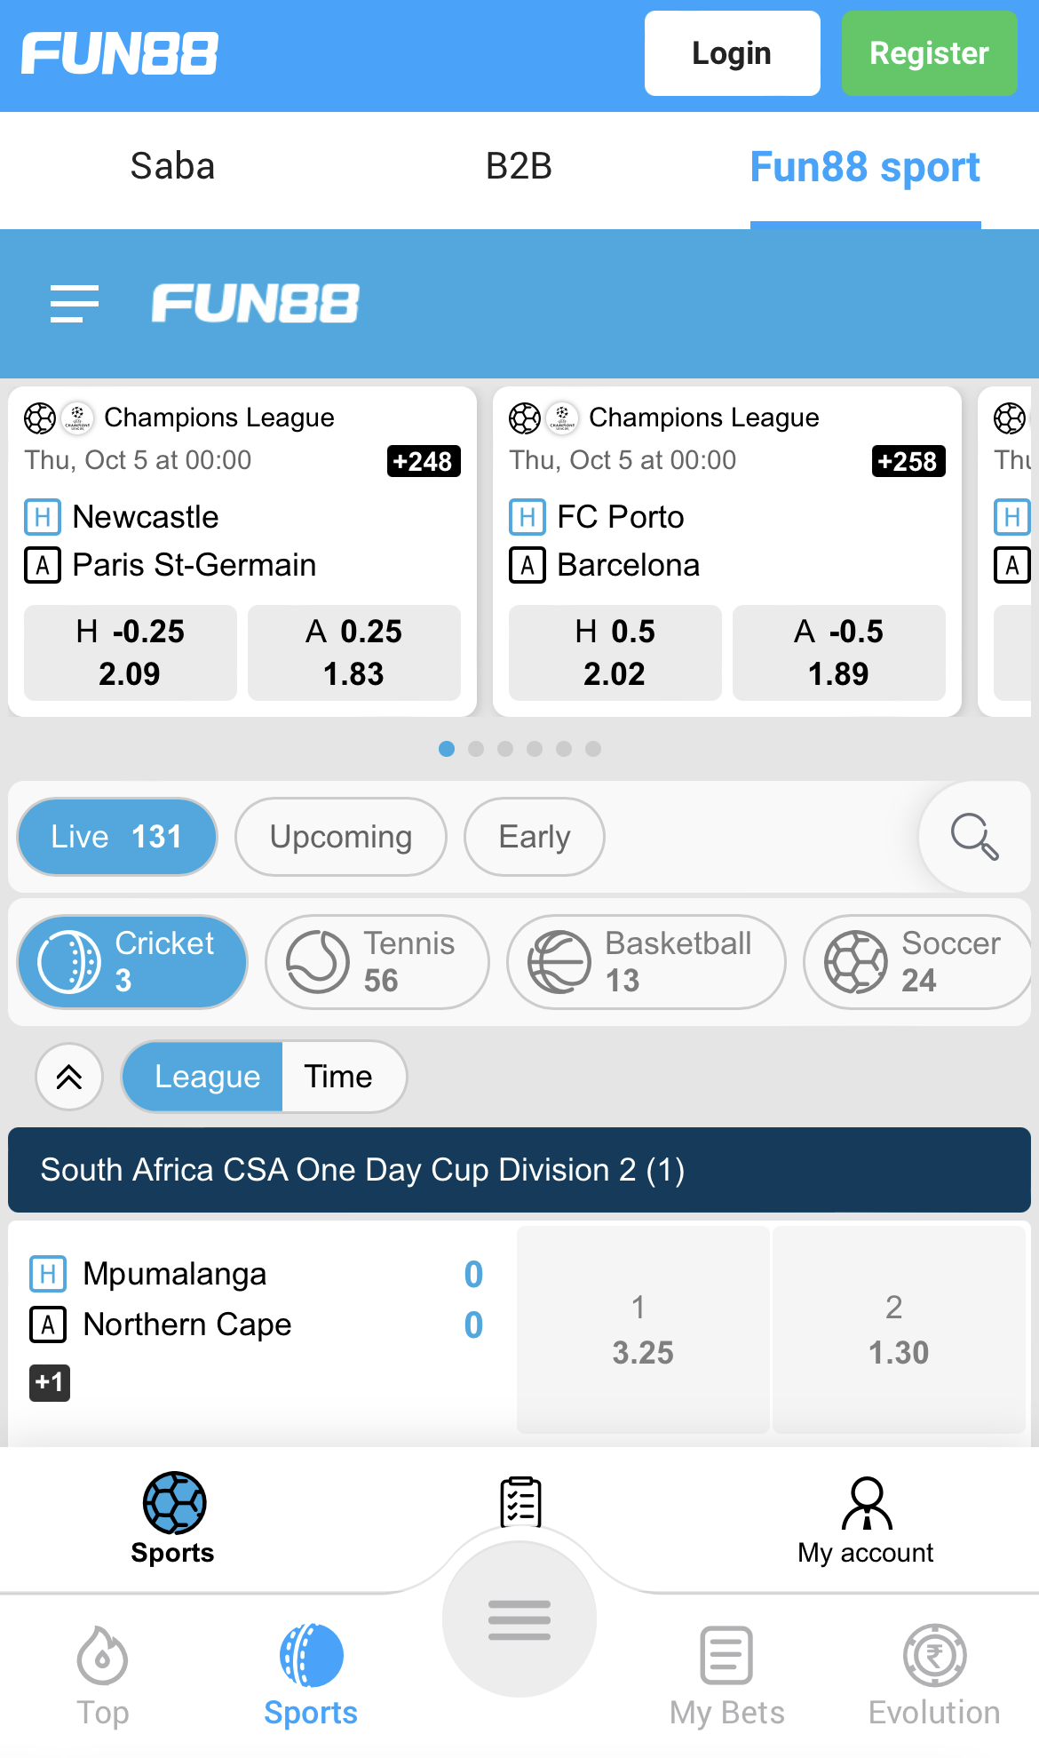Screen dimensions: 1039x1758
Task: Click the green Register button
Action: click(929, 53)
